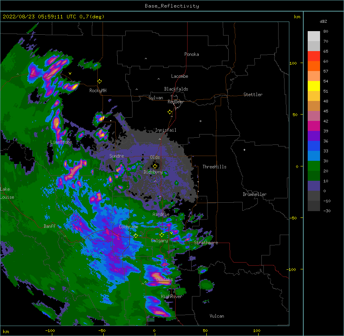Select the yellow diamond marker below Olds
This screenshot has height=336, width=344.
(x=155, y=166)
